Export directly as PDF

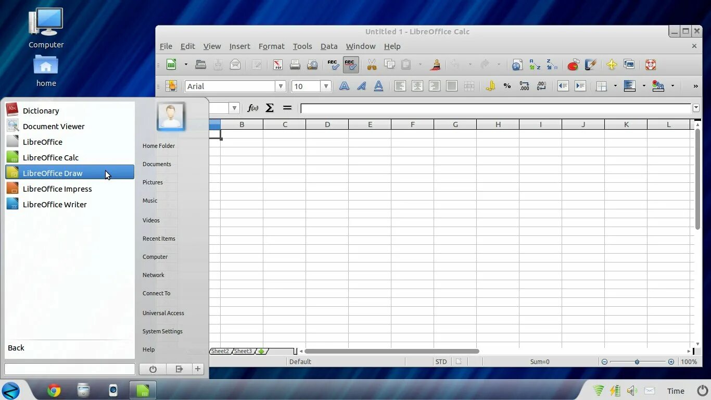click(278, 65)
